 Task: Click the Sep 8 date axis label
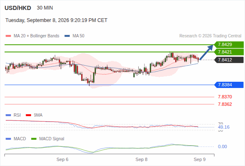tap(142, 159)
